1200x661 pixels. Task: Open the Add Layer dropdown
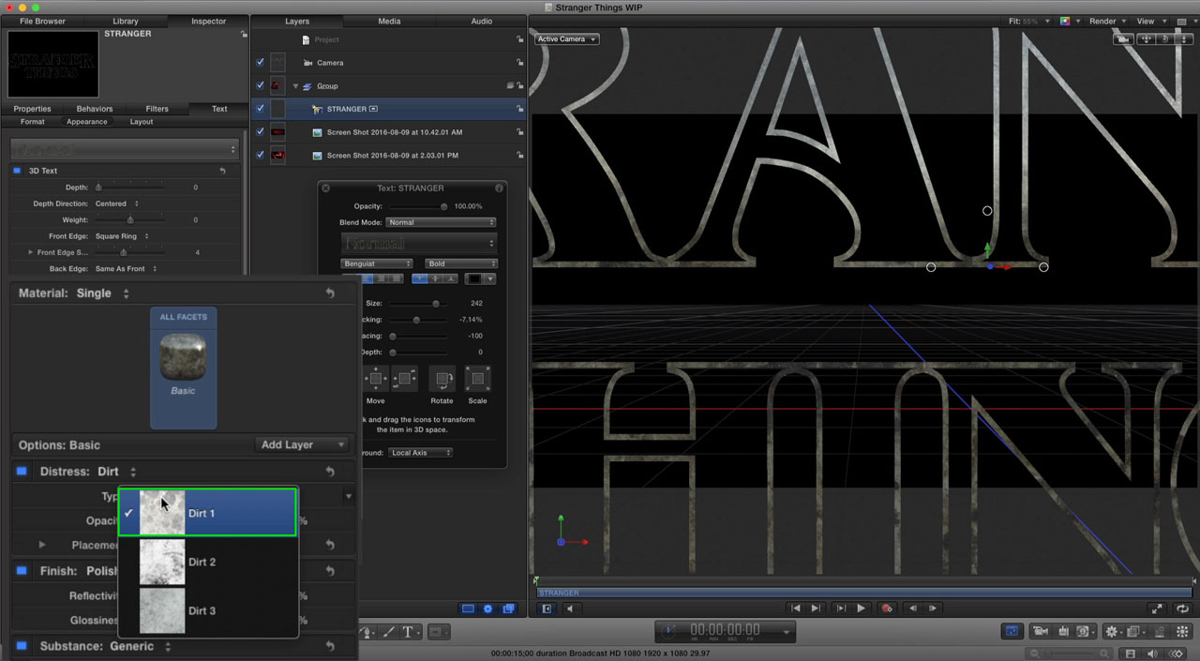302,444
